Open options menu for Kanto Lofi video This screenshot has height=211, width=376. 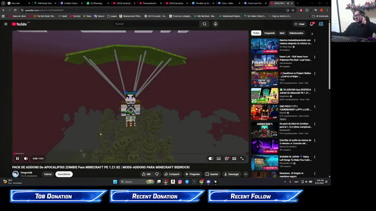tap(315, 57)
